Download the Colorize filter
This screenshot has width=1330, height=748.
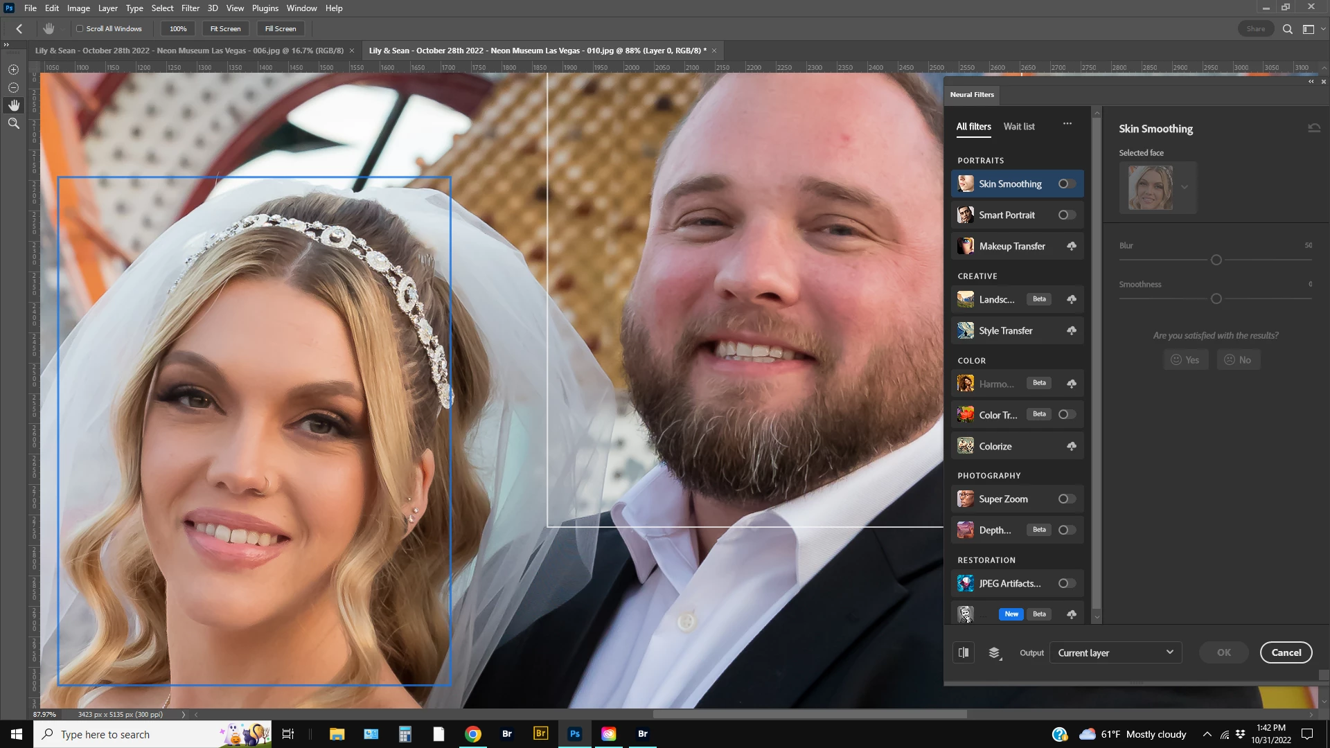coord(1072,446)
